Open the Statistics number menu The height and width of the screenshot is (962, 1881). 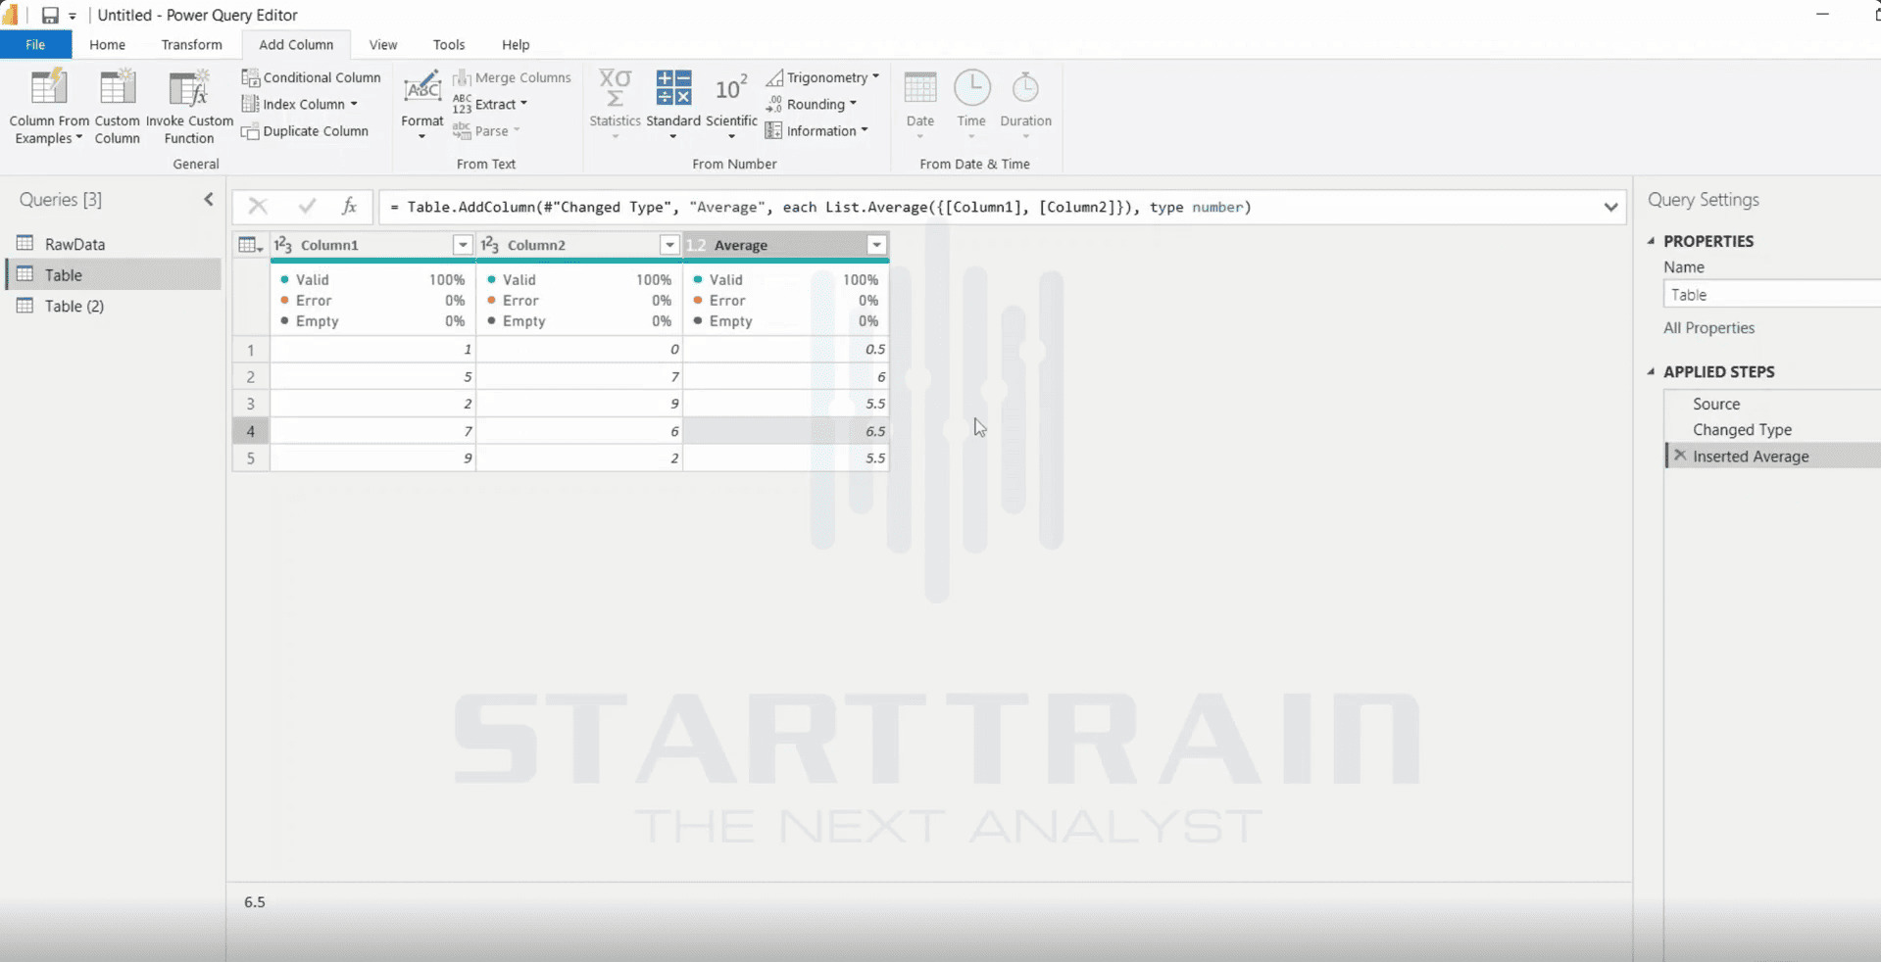pyautogui.click(x=615, y=106)
